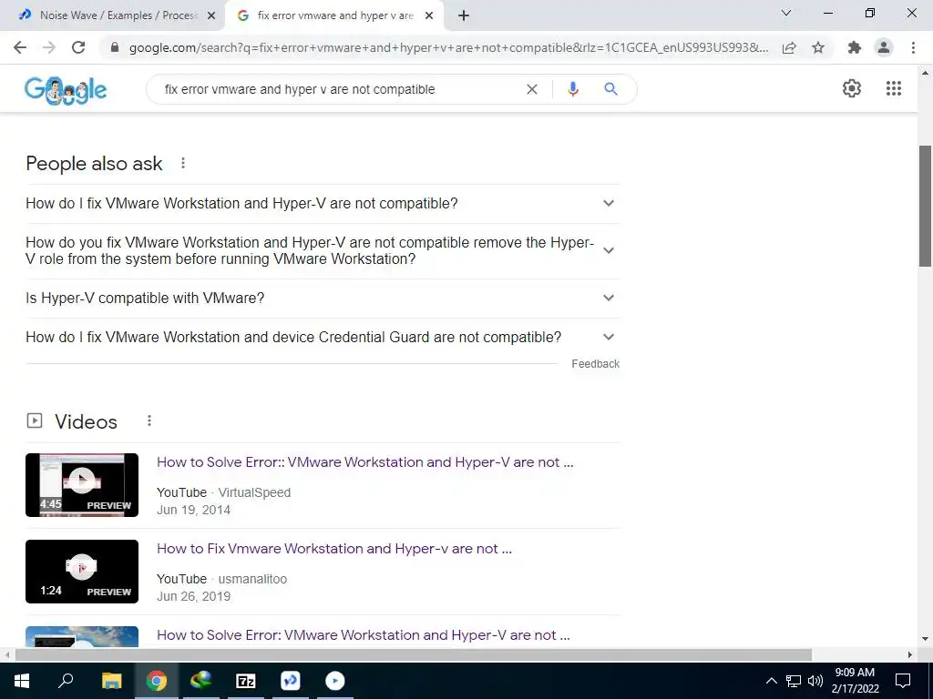Bookmark this page with the star icon
This screenshot has height=699, width=933.
pos(818,47)
